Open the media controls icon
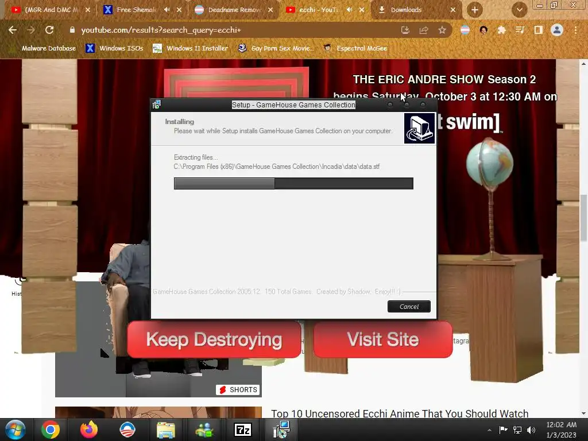Image resolution: width=588 pixels, height=441 pixels. [x=520, y=30]
